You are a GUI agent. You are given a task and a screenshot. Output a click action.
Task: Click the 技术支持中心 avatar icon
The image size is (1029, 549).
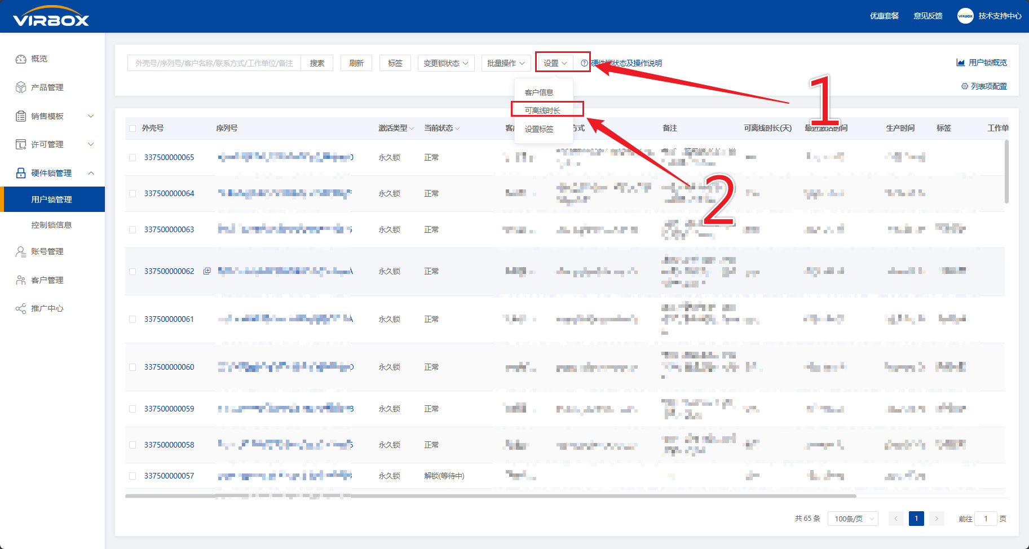(965, 16)
